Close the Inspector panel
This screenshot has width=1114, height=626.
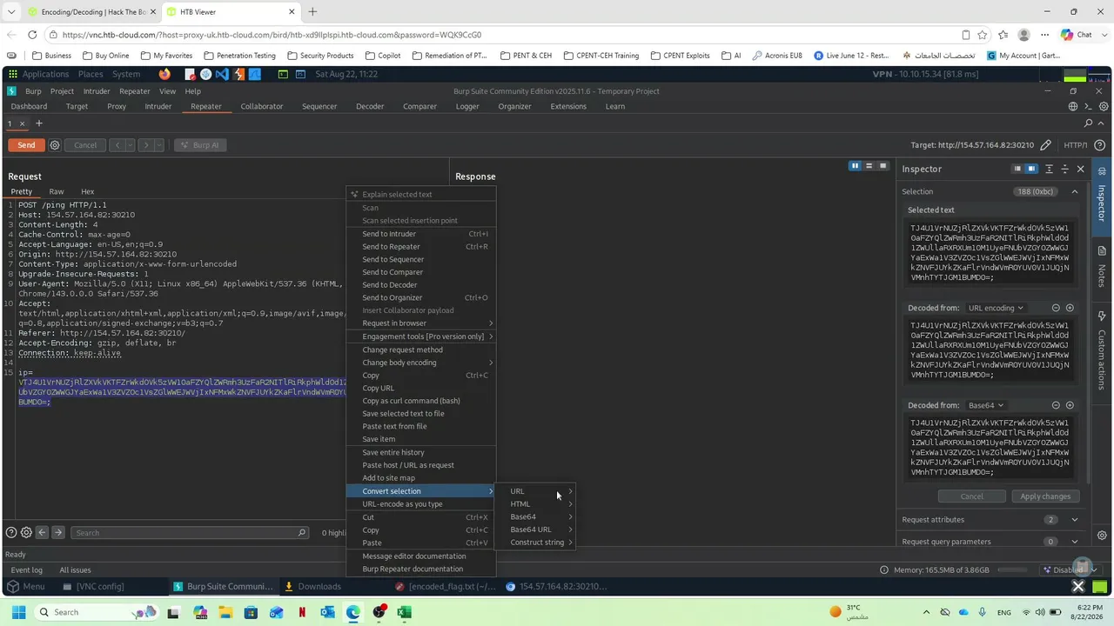coord(1081,169)
